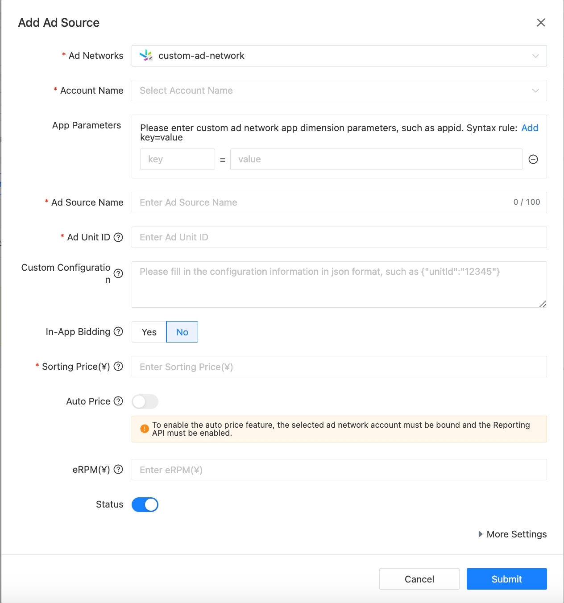Click the help icon beside Ad Unit ID
This screenshot has width=564, height=603.
[118, 237]
